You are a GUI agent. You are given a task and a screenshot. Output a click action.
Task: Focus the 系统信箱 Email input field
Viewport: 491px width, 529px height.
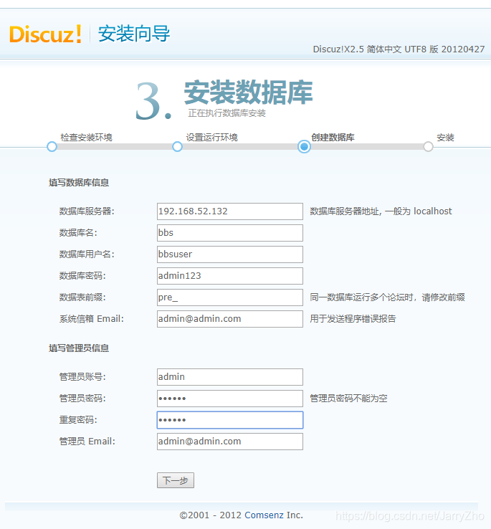[230, 319]
